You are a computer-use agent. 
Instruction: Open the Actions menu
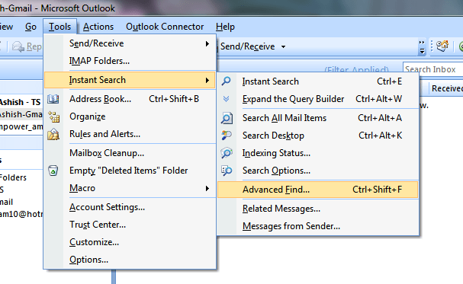click(x=98, y=27)
